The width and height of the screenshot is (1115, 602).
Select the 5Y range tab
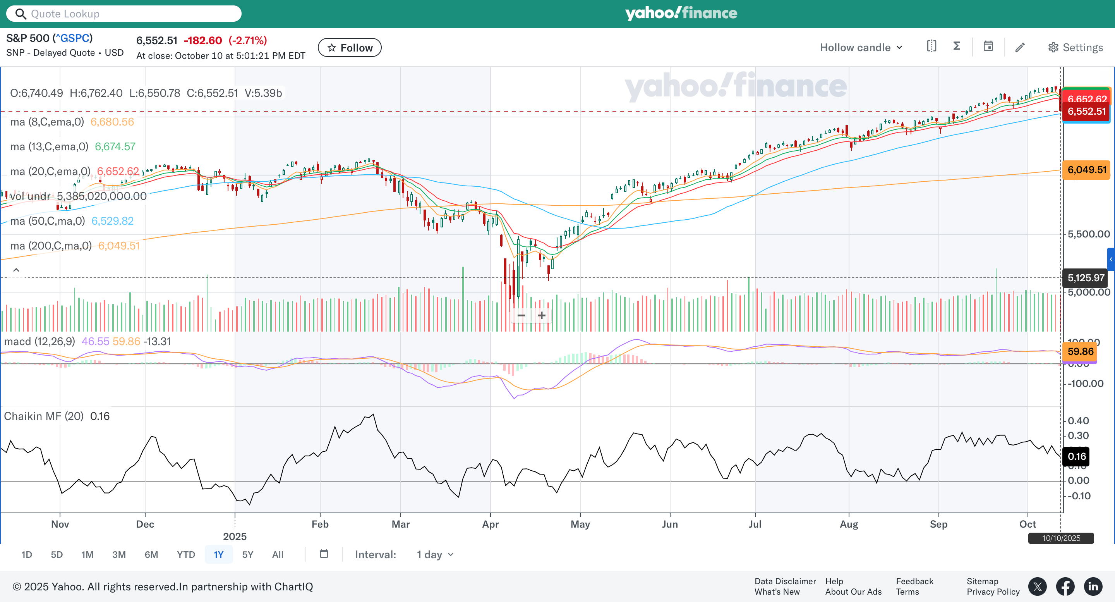coord(247,554)
